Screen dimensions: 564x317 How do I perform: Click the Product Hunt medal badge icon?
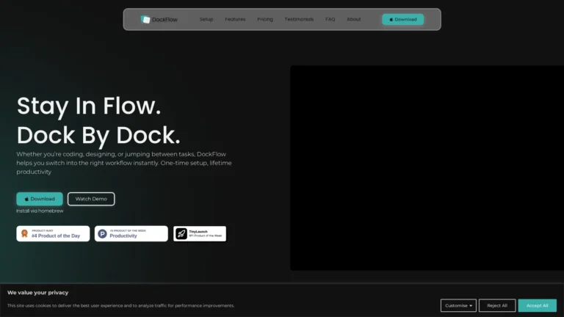(x=24, y=234)
